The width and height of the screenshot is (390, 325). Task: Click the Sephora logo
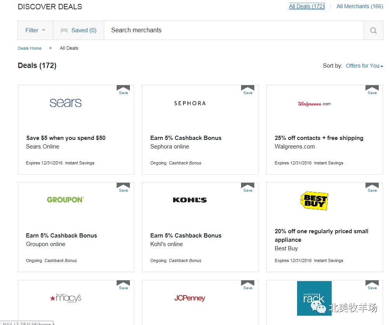tap(190, 103)
